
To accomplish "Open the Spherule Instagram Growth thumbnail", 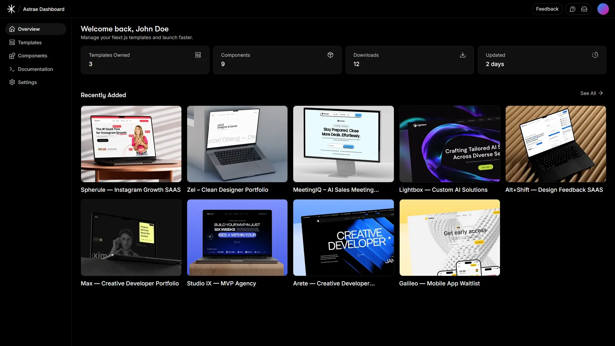I will click(131, 144).
